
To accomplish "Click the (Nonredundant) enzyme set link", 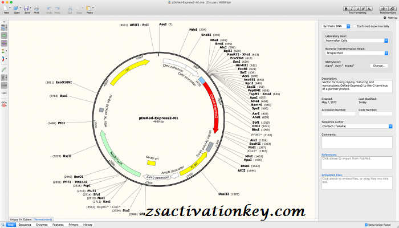I will (43, 219).
